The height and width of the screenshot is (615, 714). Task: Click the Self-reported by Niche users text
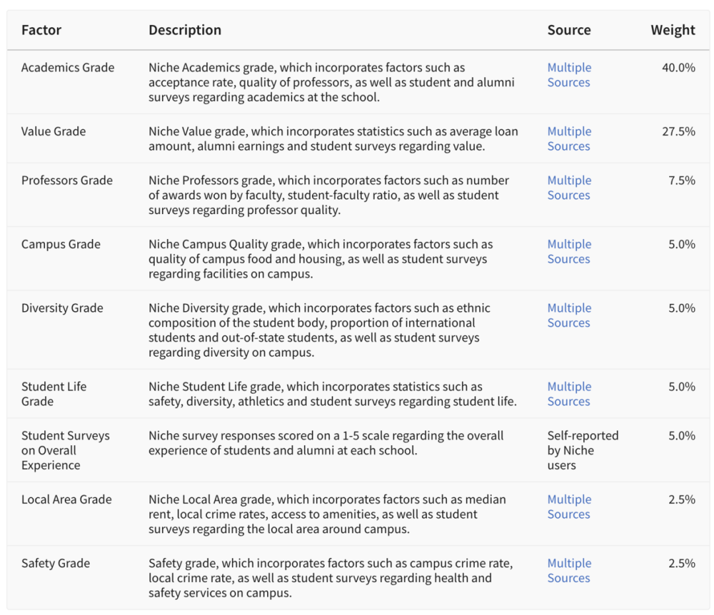pyautogui.click(x=583, y=451)
